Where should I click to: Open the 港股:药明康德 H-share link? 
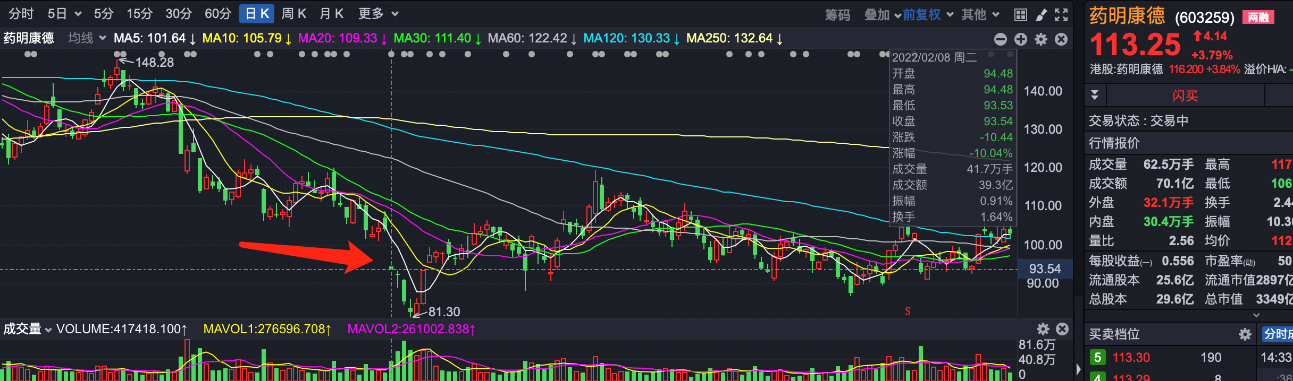point(1126,70)
